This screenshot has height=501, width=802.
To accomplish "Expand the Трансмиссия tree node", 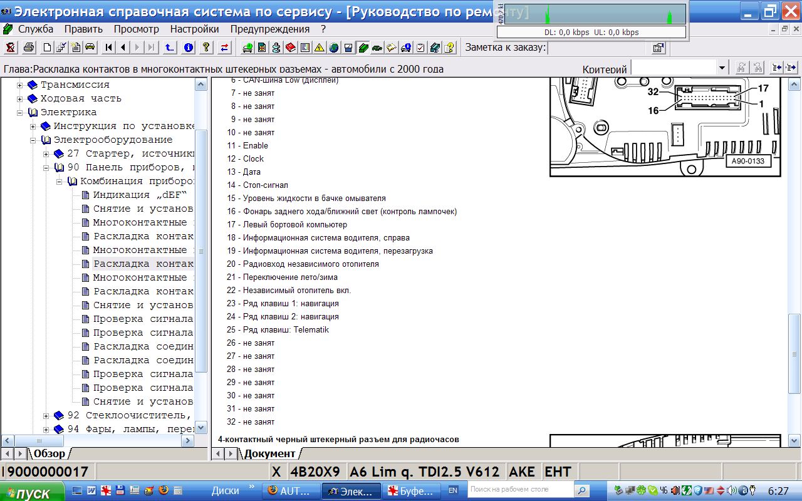I will pyautogui.click(x=20, y=85).
